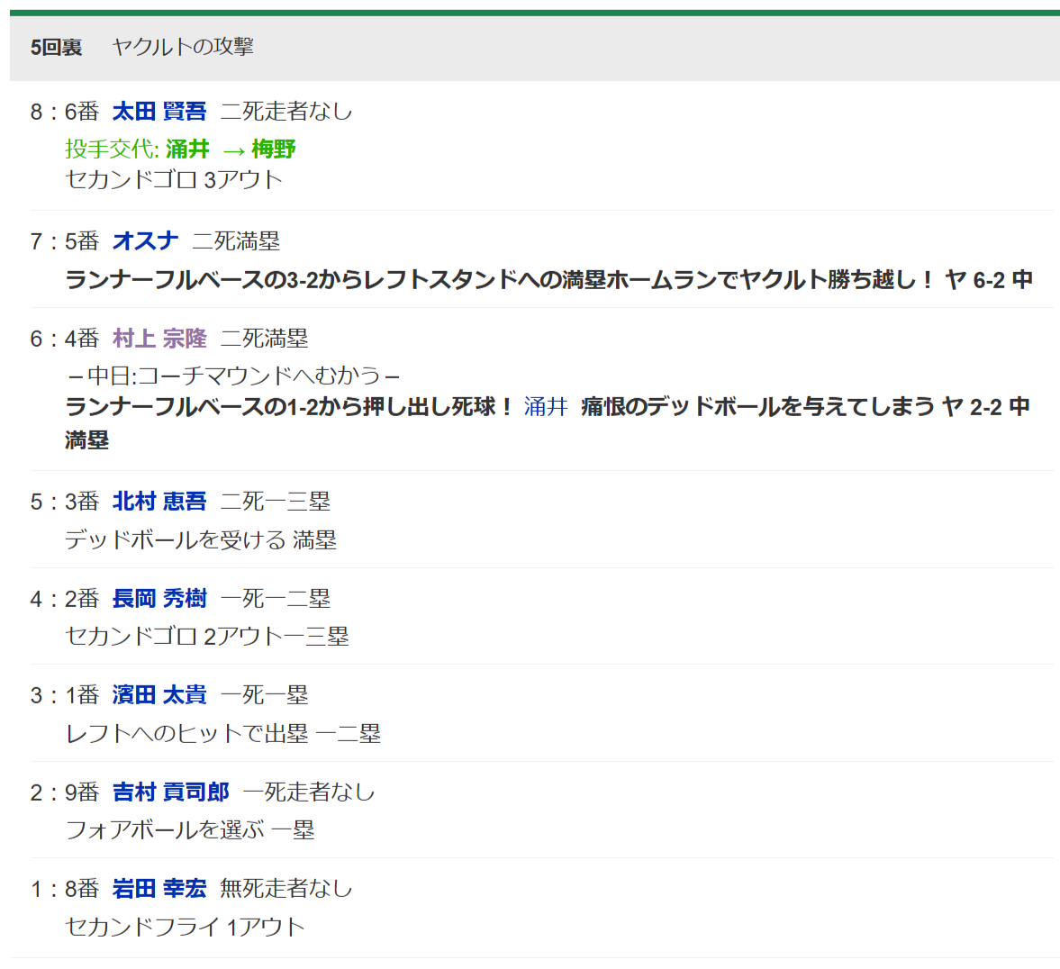
Task: Click situation text 一死一二塁
Action: tap(276, 599)
